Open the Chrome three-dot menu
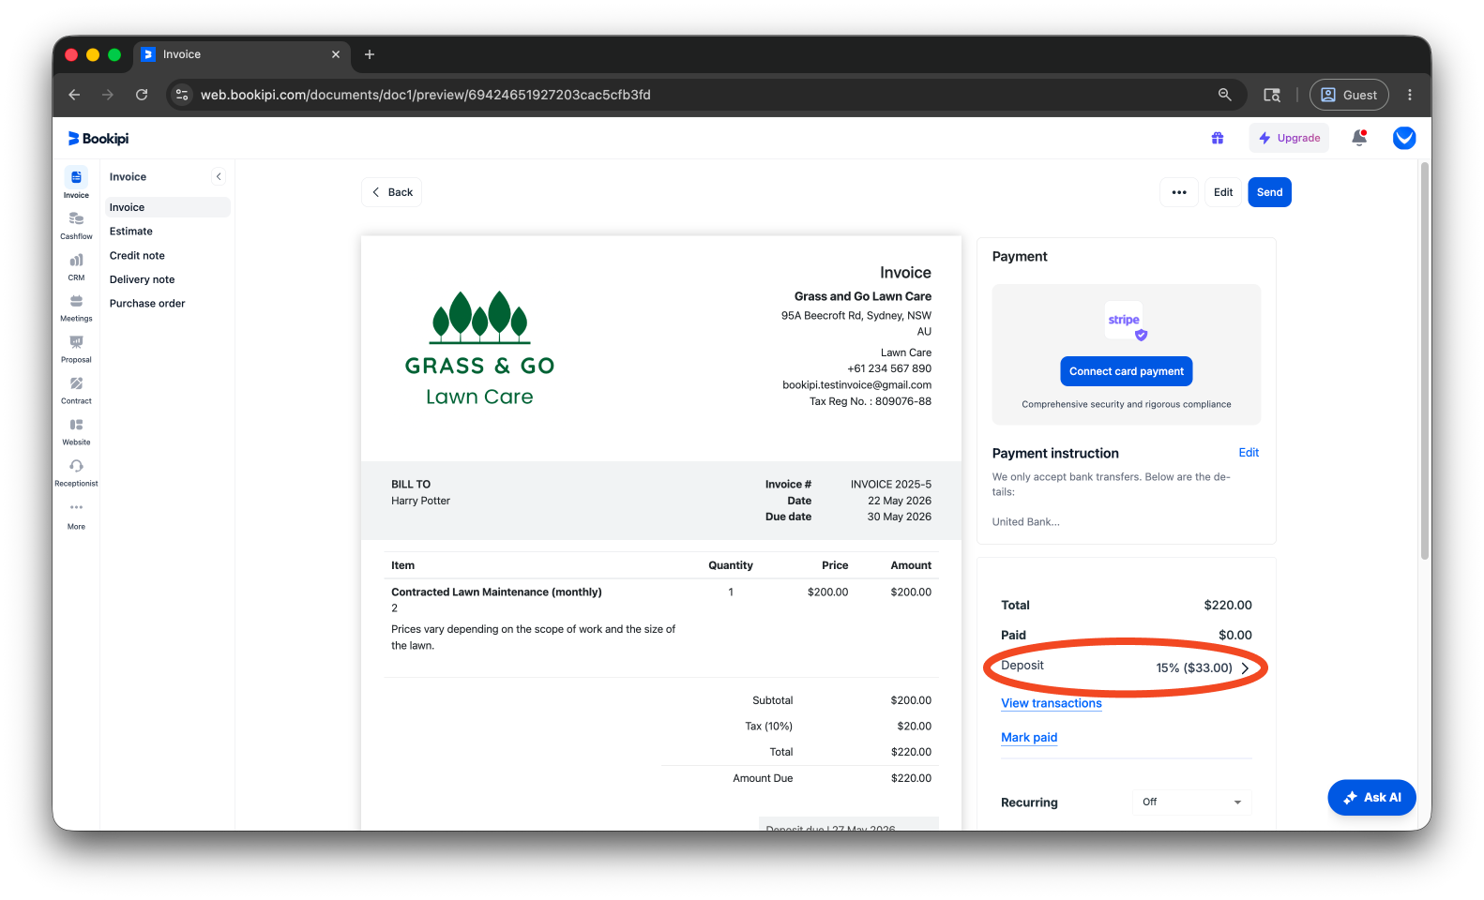The height and width of the screenshot is (900, 1484). (1409, 95)
